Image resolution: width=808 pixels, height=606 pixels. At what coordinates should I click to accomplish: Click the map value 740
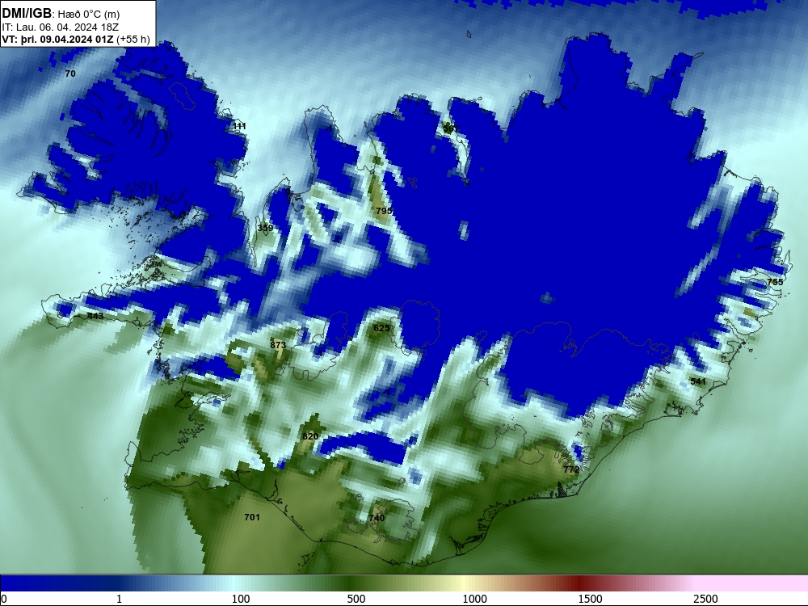pyautogui.click(x=377, y=518)
